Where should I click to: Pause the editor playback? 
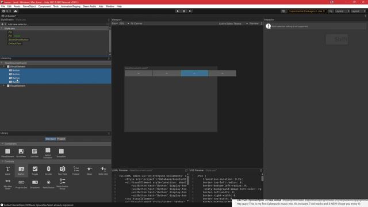(184, 11)
